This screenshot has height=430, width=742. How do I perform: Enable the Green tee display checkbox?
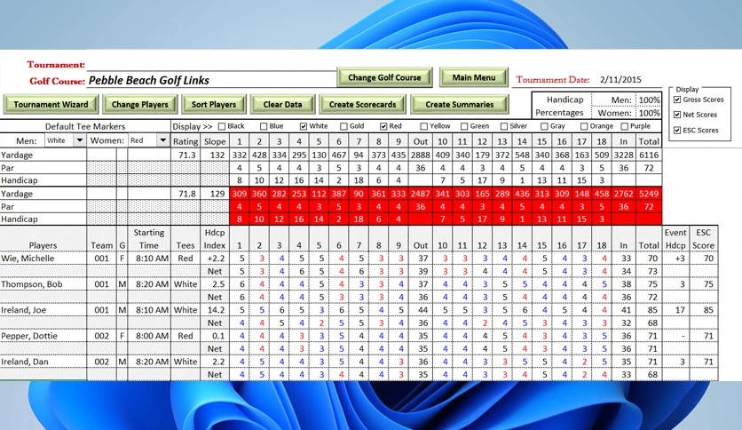coord(464,126)
